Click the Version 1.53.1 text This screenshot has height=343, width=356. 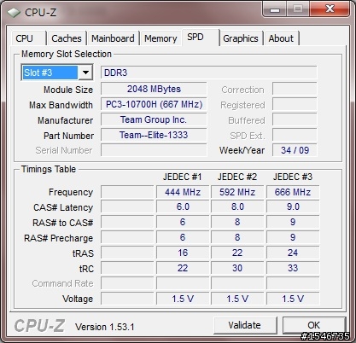point(105,327)
